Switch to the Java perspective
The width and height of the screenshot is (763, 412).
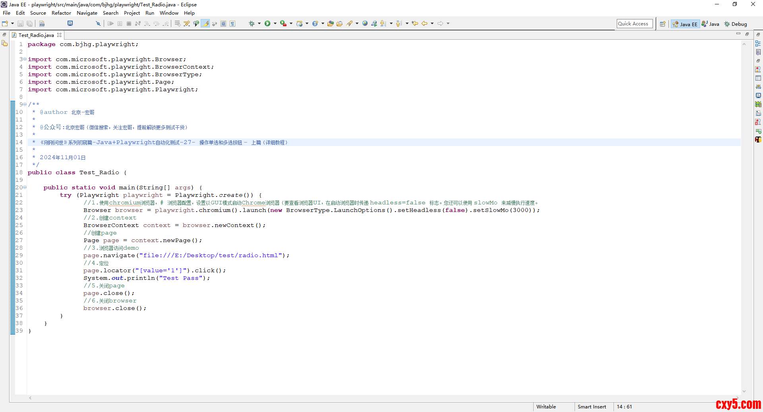[711, 24]
